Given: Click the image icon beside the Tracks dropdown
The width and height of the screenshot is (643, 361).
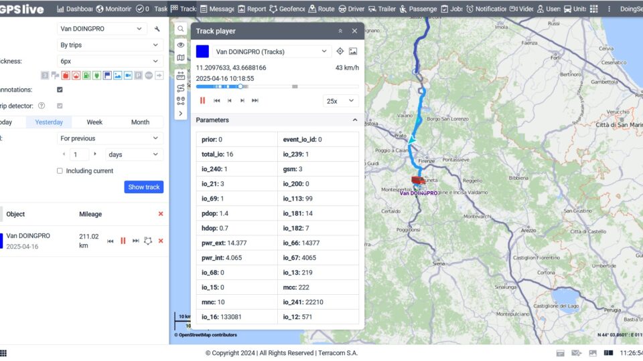Looking at the screenshot, I should (x=353, y=51).
